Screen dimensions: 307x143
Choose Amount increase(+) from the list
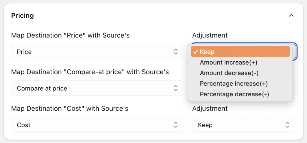click(x=228, y=63)
